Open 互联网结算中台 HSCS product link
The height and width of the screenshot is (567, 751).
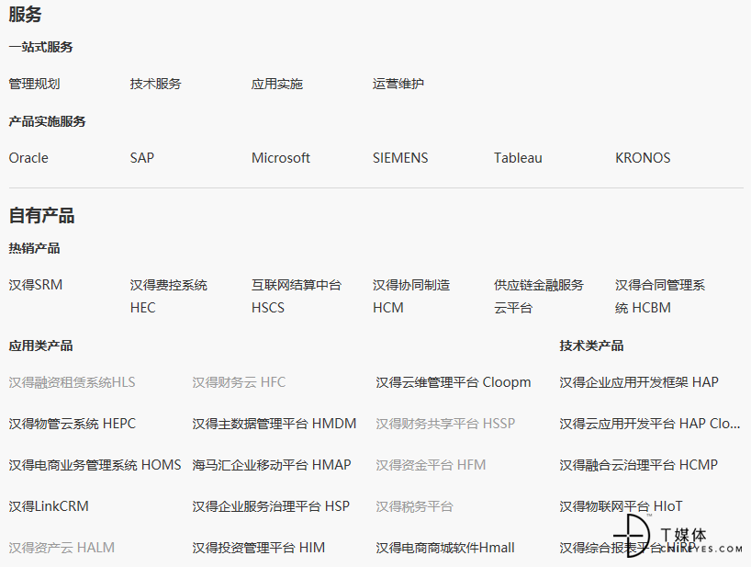point(297,296)
